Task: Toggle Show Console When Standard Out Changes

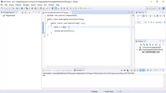Action: (x=141, y=70)
